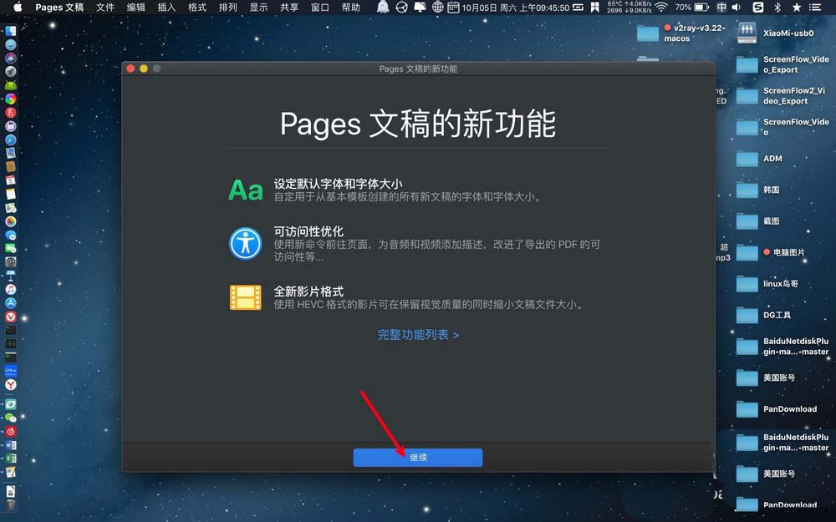The height and width of the screenshot is (522, 836).
Task: Open the 完整功能列表 link
Action: click(417, 333)
